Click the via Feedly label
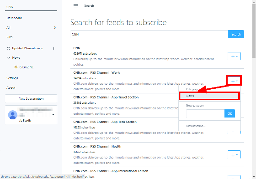 pyautogui.click(x=25, y=120)
